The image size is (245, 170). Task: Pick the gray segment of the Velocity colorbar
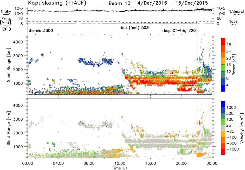pos(223,128)
